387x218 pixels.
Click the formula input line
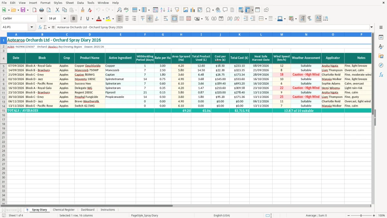tap(212, 27)
